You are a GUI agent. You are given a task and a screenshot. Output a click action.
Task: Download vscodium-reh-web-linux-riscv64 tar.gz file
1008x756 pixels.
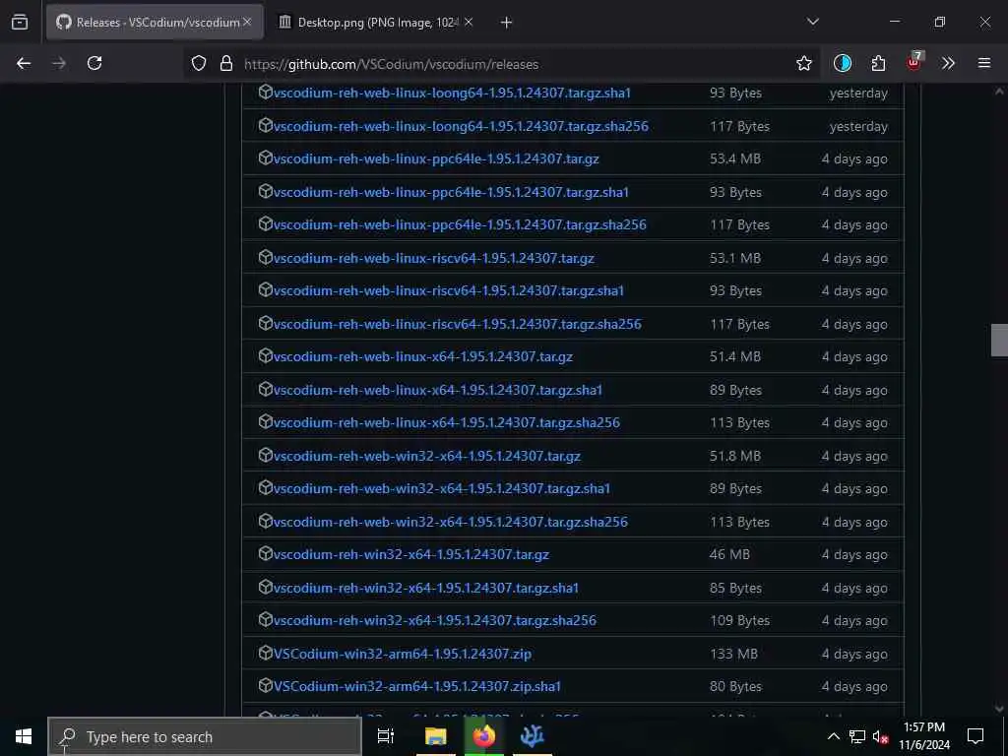coord(433,258)
